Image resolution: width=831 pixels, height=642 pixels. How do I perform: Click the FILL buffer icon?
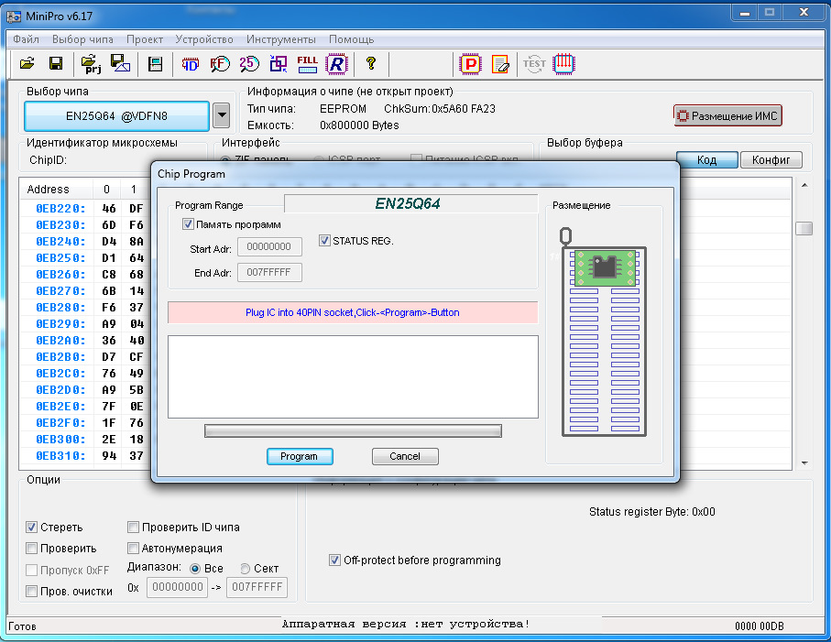click(x=307, y=64)
